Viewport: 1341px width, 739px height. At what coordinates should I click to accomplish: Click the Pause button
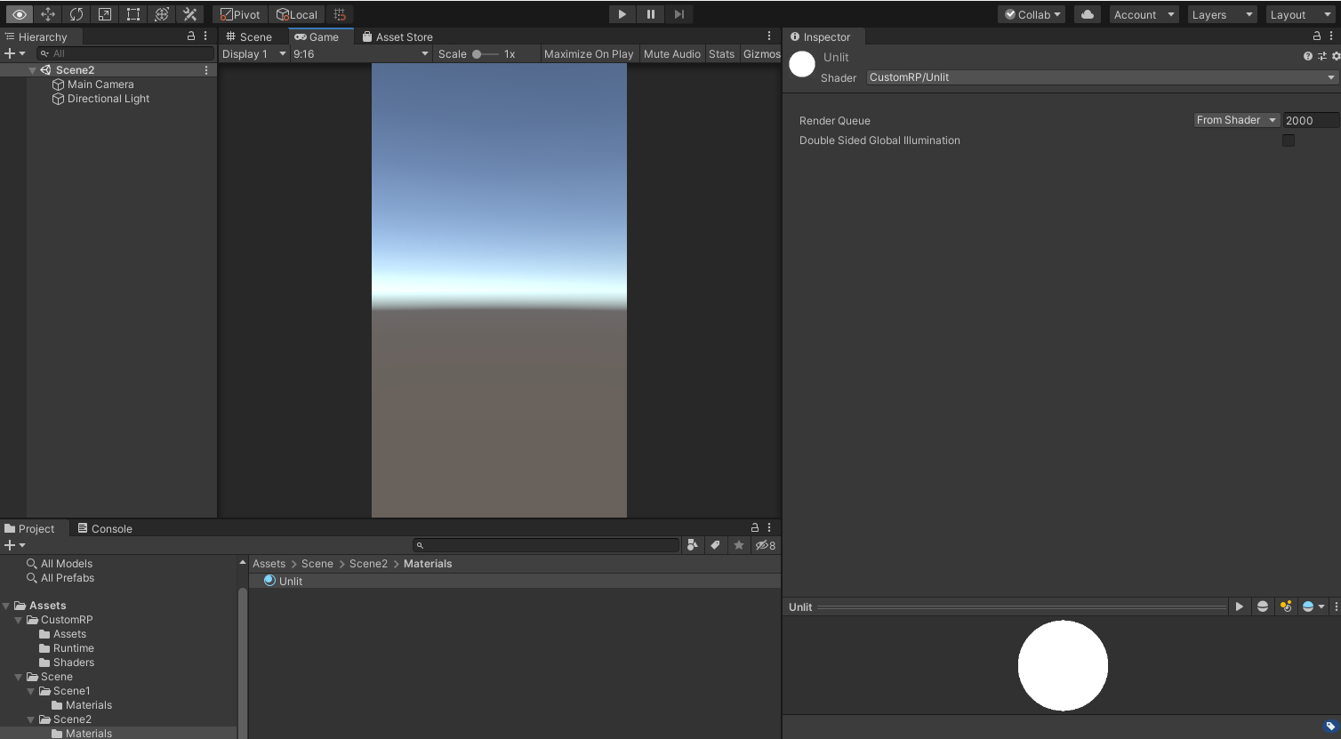pos(651,14)
